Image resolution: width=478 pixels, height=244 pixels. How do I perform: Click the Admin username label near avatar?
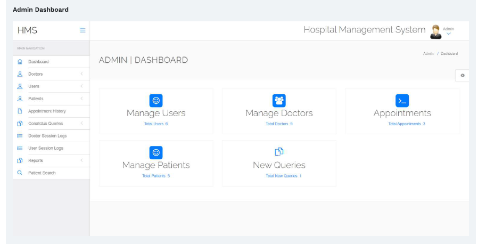pos(448,29)
